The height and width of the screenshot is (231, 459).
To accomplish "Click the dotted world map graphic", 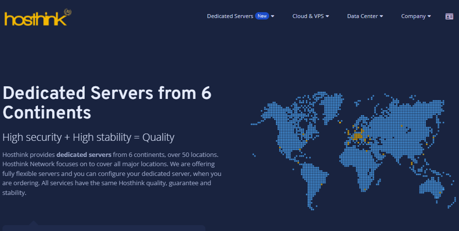I will point(353,151).
